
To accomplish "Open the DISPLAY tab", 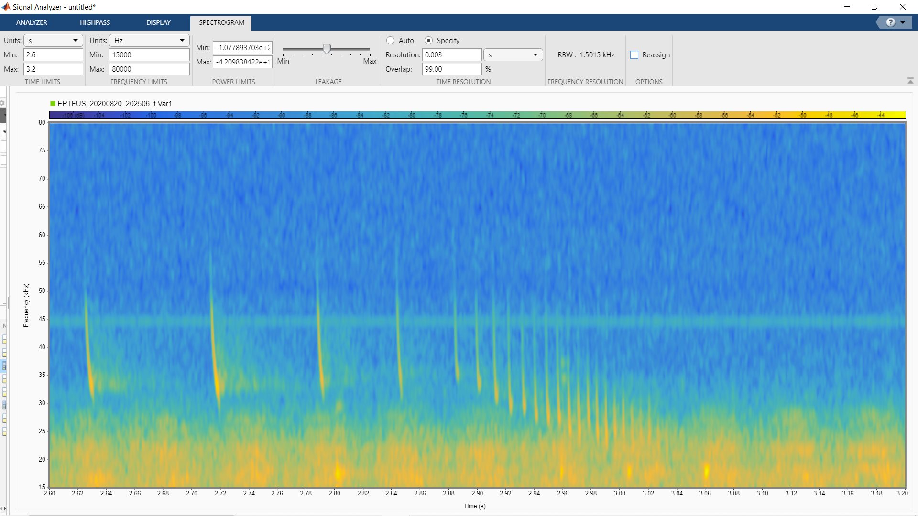I will point(158,22).
